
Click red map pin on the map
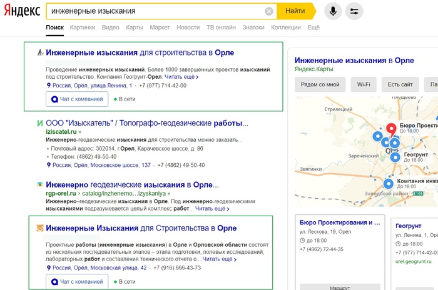(x=392, y=129)
